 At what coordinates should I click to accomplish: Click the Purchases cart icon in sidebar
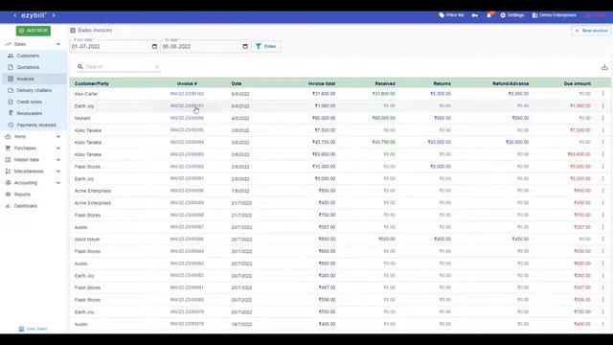(8, 149)
